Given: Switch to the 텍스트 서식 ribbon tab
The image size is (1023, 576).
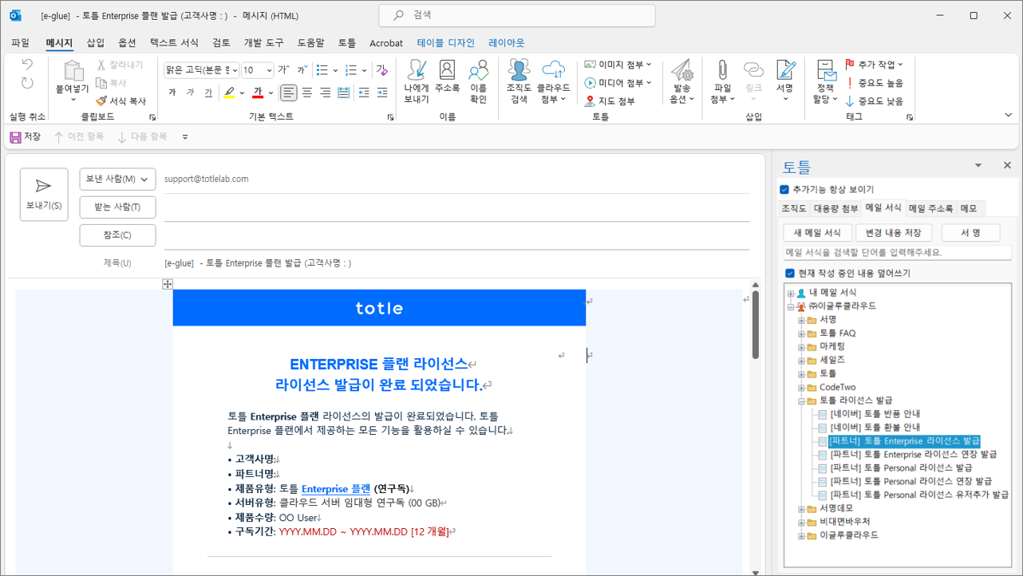Looking at the screenshot, I should [175, 43].
